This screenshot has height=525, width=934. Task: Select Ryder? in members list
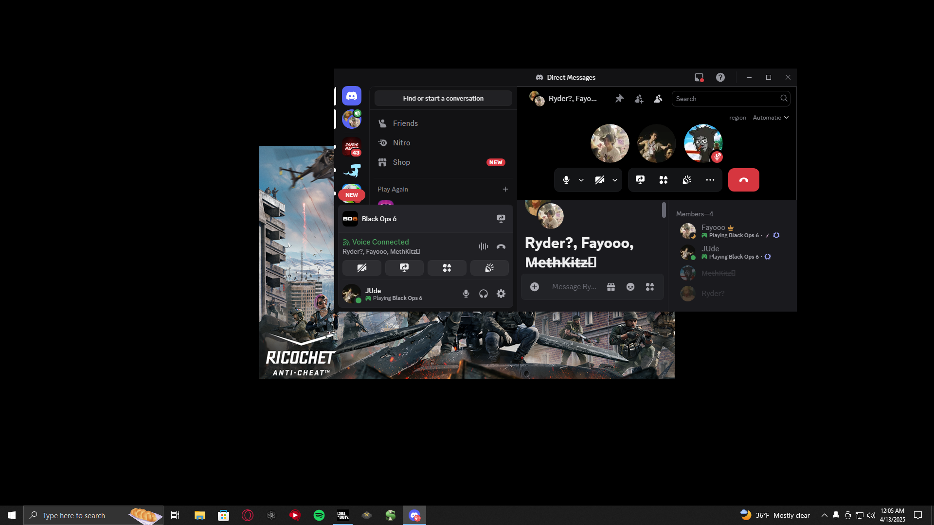(732, 294)
